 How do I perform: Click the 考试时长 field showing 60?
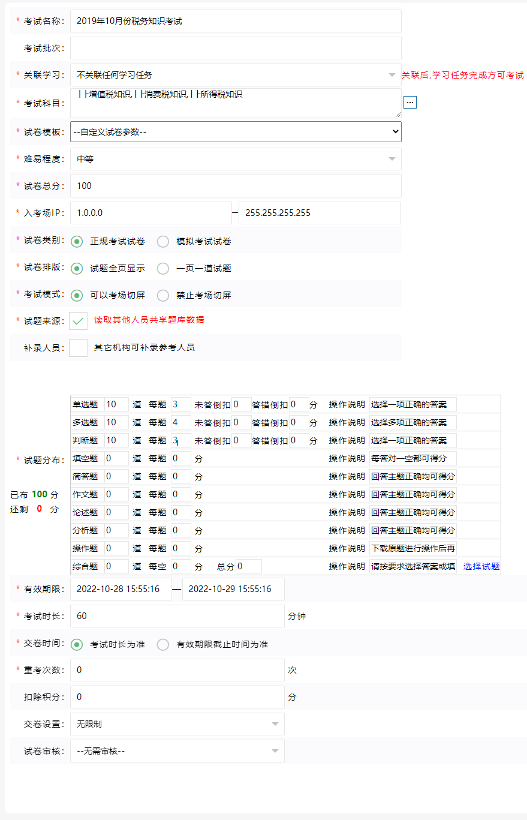point(177,616)
